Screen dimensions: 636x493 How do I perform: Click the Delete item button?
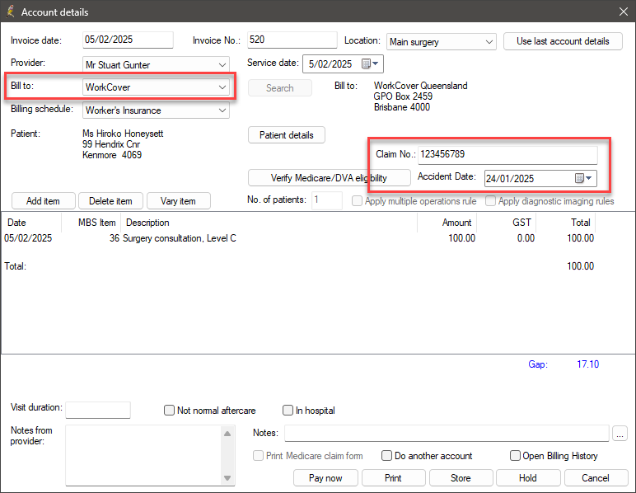click(x=110, y=201)
